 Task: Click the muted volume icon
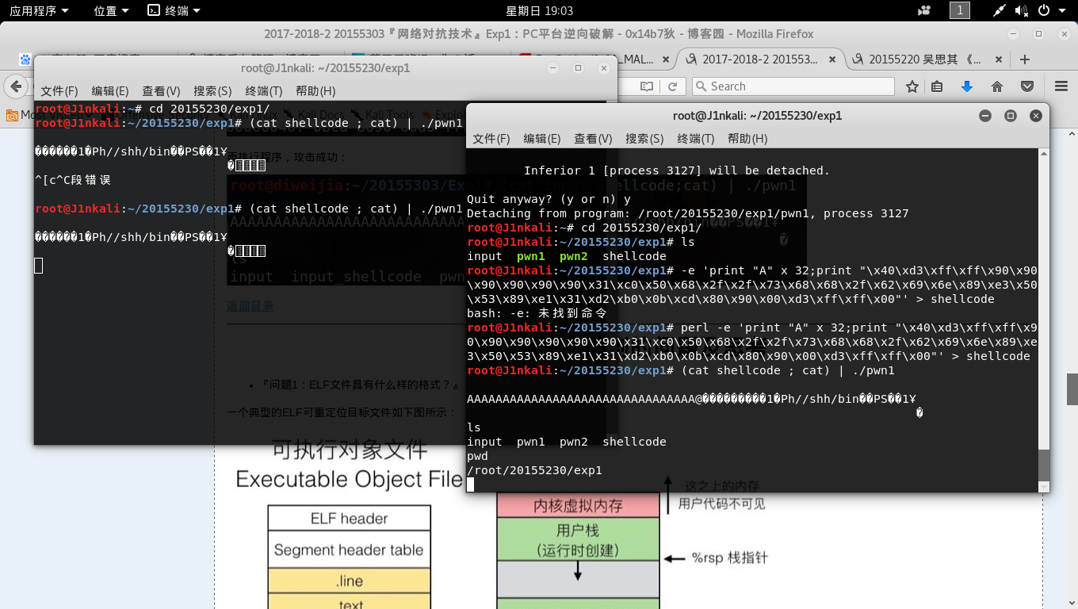(1023, 10)
